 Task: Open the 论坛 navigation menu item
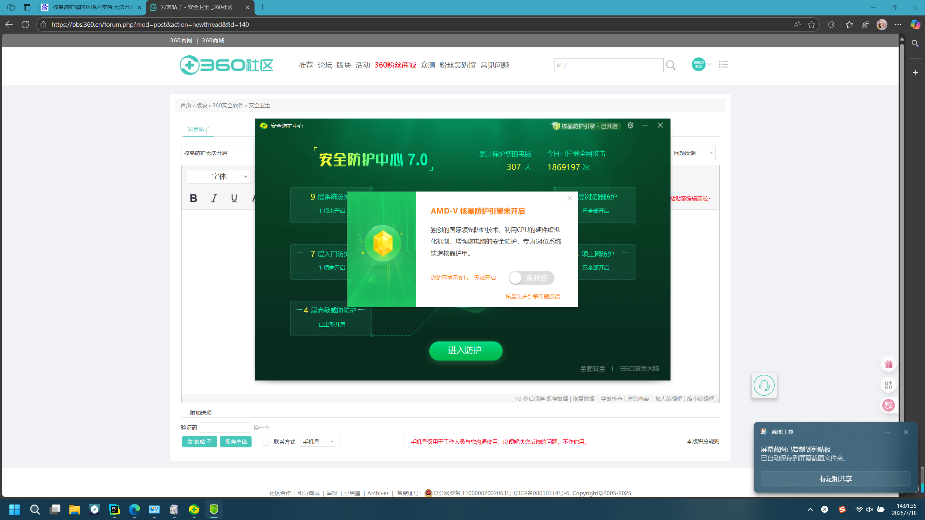(325, 65)
